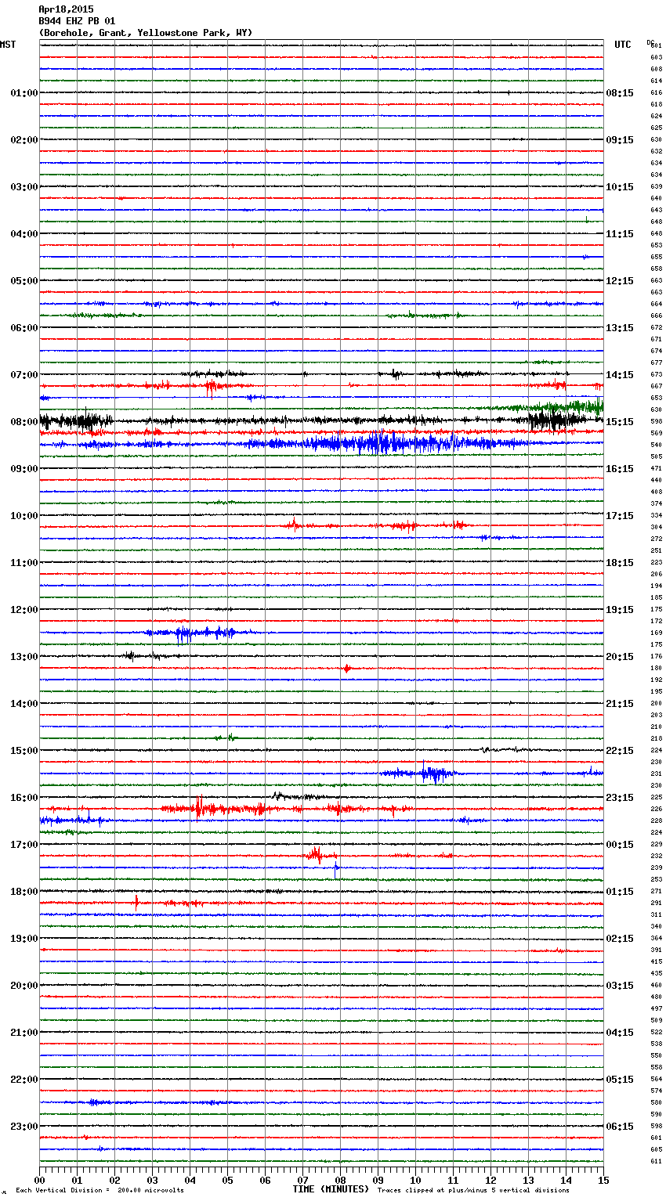666x1201 pixels.
Task: Click the 23:15 UTC time label
Action: click(x=620, y=798)
